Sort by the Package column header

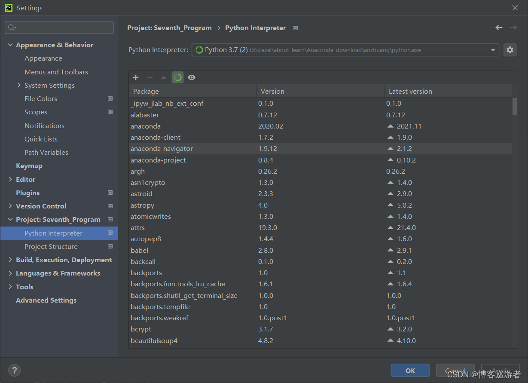(x=192, y=91)
